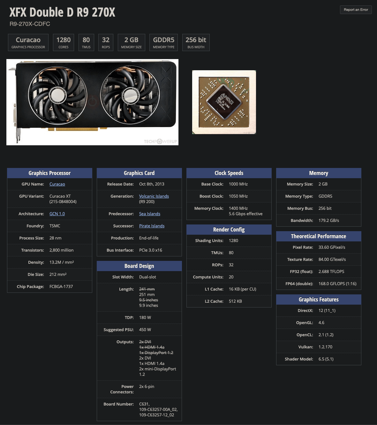Image resolution: width=377 pixels, height=425 pixels.
Task: Click the 450 W suggested PSU value
Action: (x=145, y=330)
